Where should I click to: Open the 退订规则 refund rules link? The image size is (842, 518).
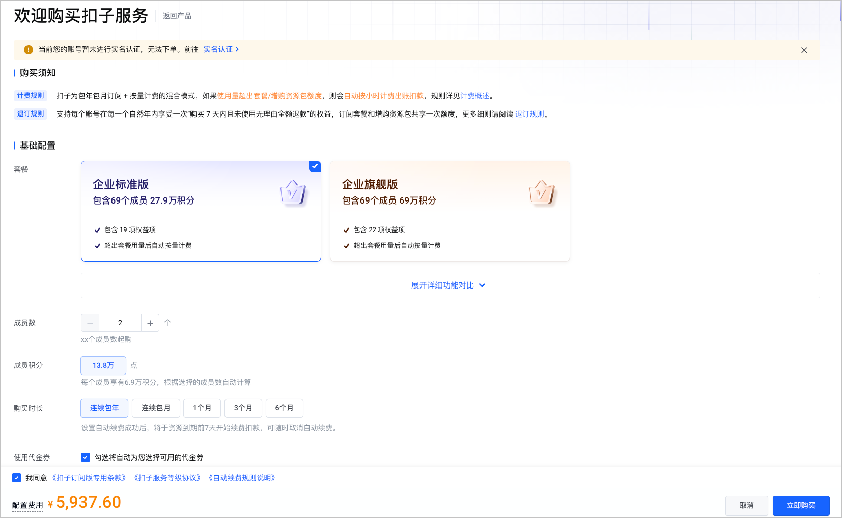[x=529, y=114]
